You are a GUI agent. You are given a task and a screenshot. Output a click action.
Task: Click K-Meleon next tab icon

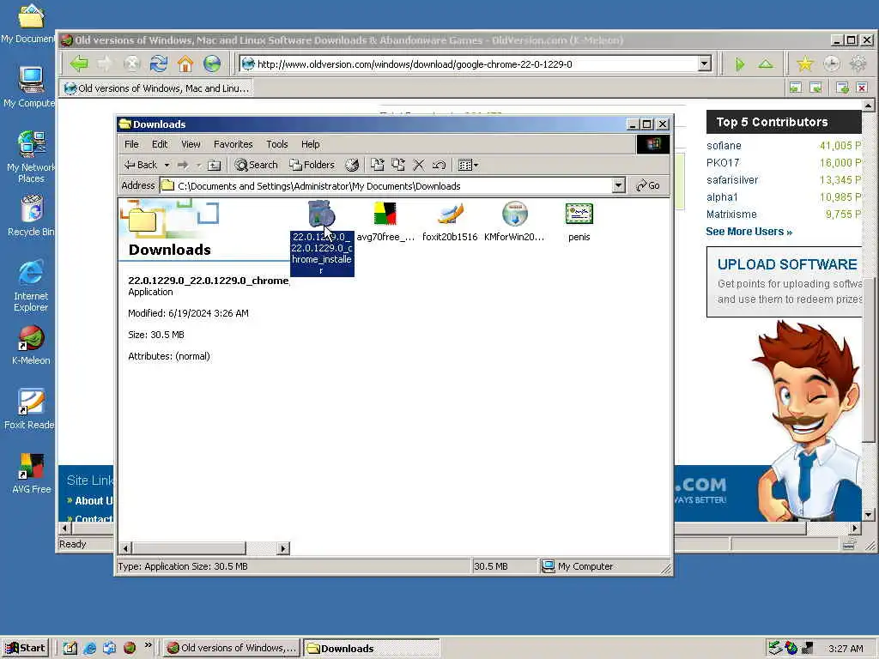(815, 88)
